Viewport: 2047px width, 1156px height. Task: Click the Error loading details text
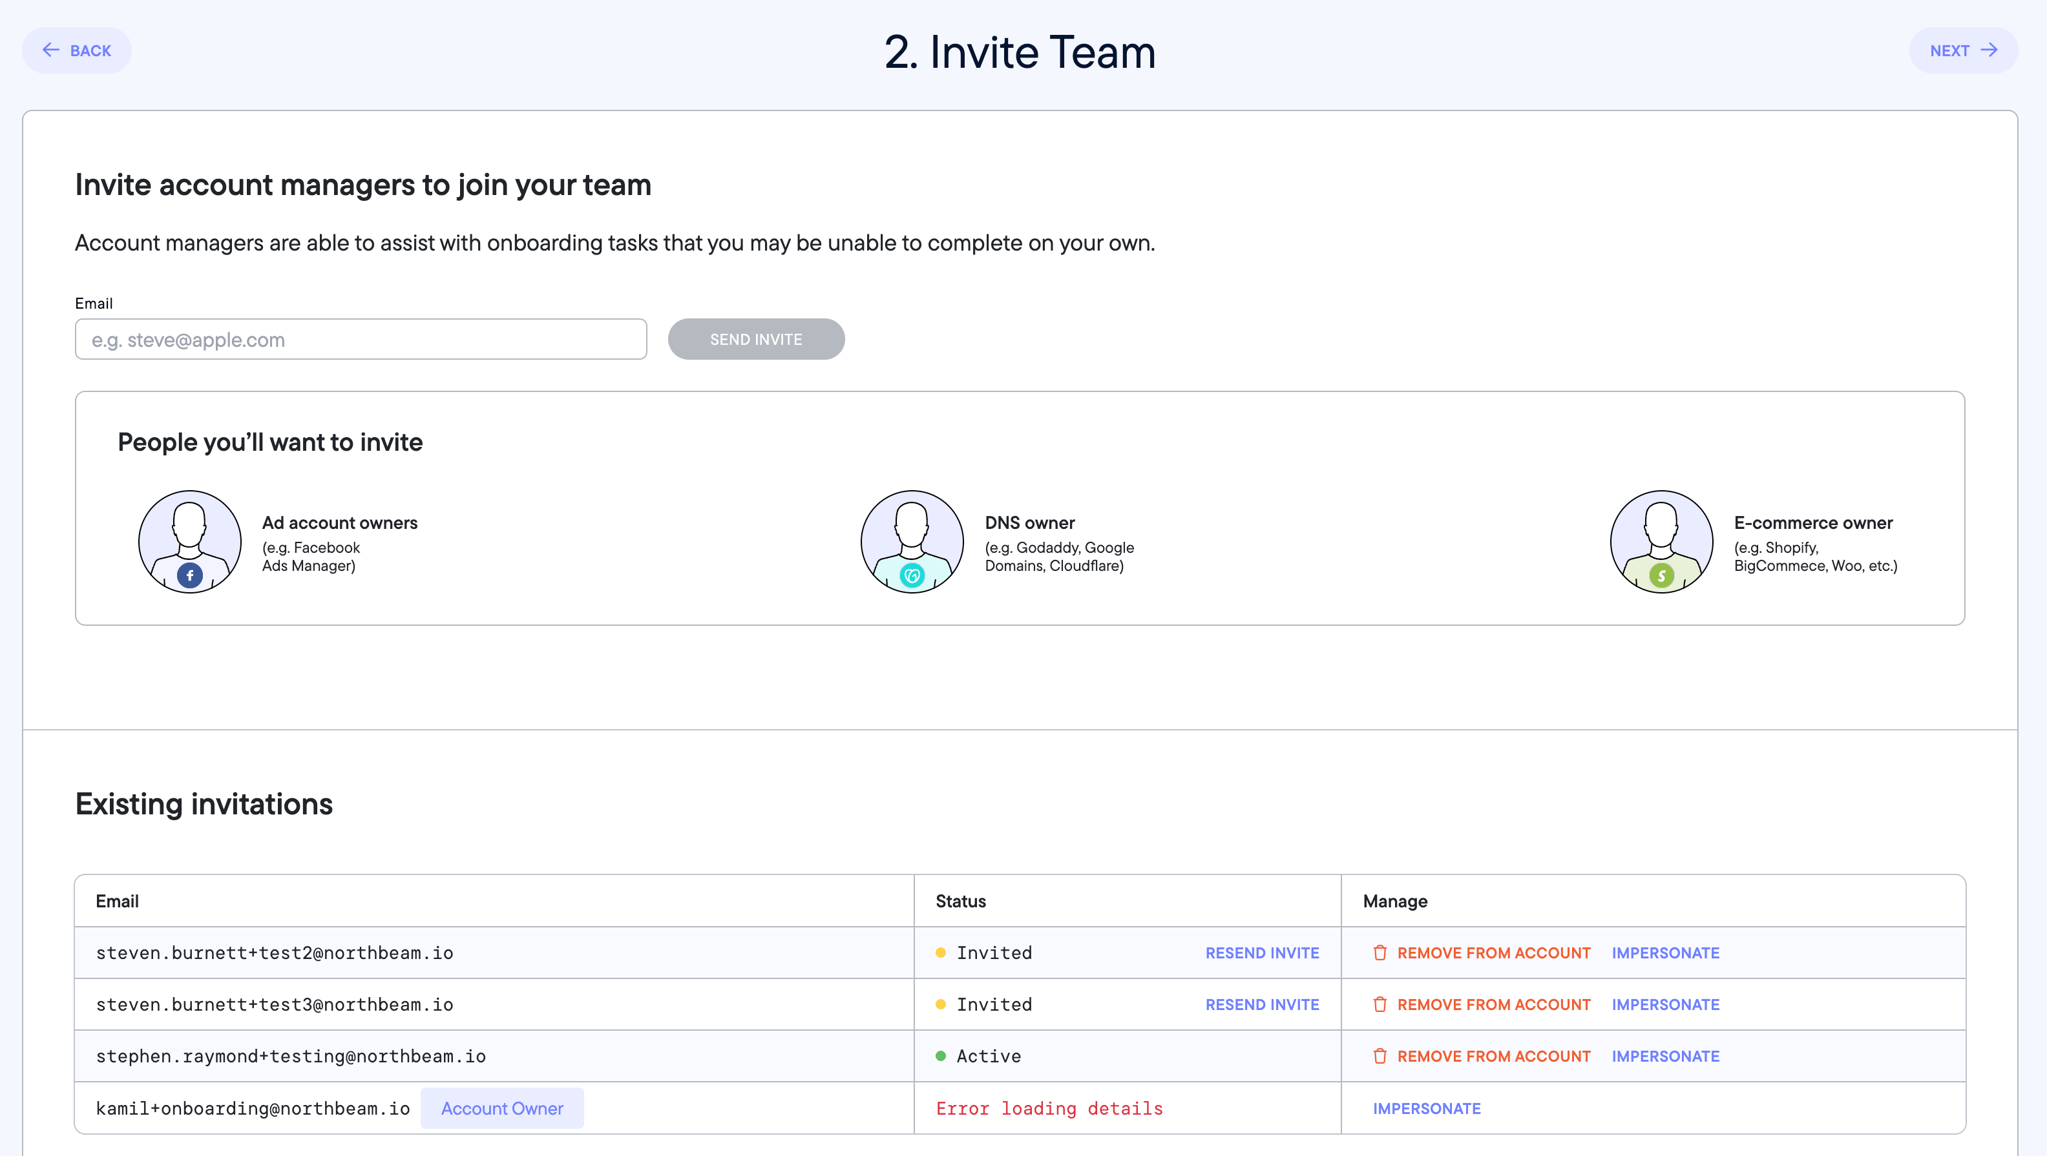click(x=1049, y=1108)
